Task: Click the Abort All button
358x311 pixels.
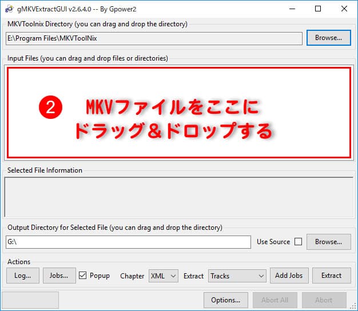Action: pyautogui.click(x=275, y=300)
